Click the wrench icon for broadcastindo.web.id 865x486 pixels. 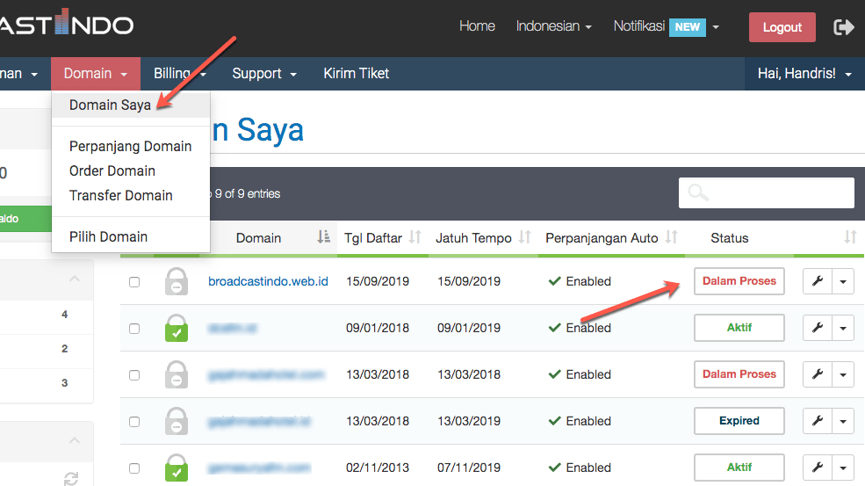pos(817,281)
